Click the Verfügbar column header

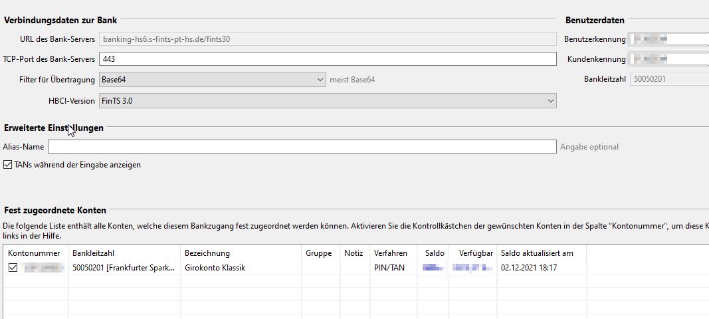(x=475, y=253)
